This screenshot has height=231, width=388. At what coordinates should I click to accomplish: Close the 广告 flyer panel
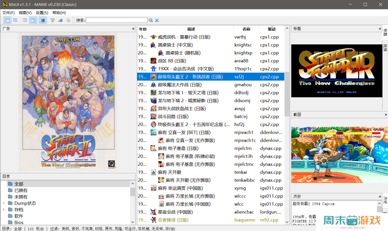(x=133, y=29)
